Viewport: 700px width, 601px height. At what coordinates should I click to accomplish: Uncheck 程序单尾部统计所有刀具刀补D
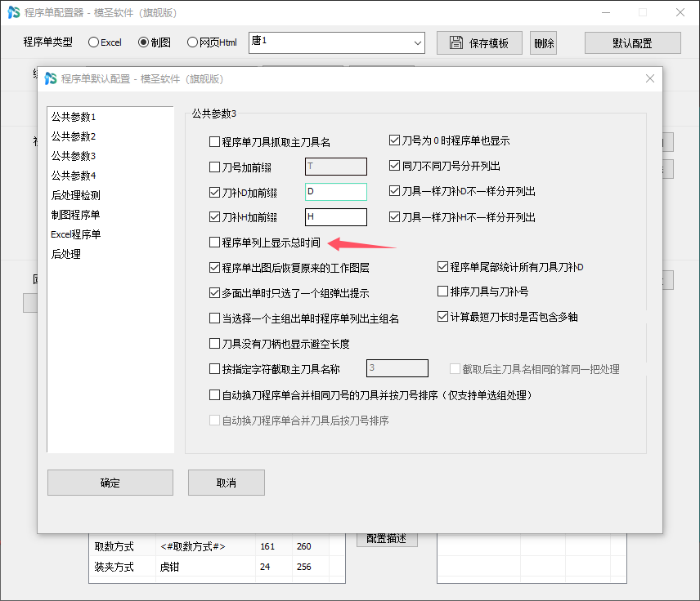pos(443,267)
